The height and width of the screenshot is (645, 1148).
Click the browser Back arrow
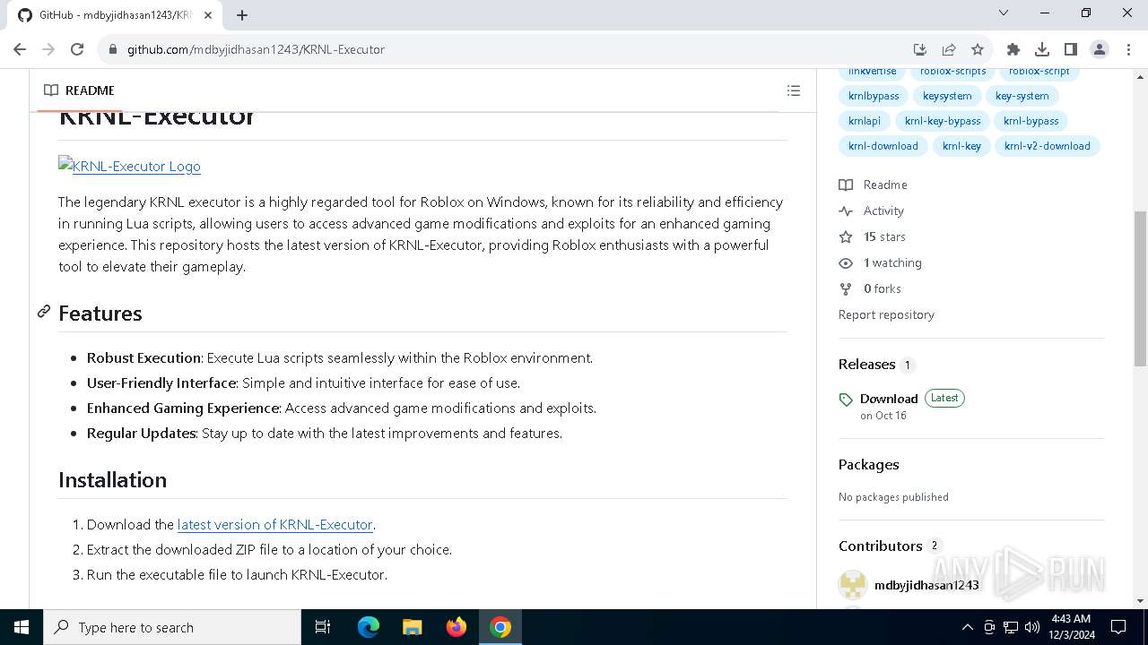20,49
